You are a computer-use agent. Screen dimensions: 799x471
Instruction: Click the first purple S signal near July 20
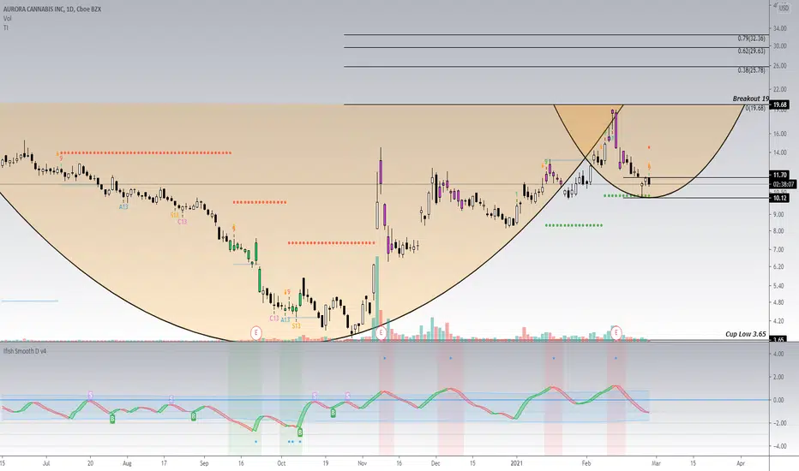tap(91, 395)
